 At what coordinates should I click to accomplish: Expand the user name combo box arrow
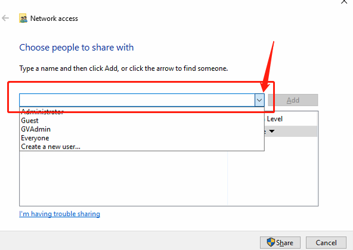(259, 100)
